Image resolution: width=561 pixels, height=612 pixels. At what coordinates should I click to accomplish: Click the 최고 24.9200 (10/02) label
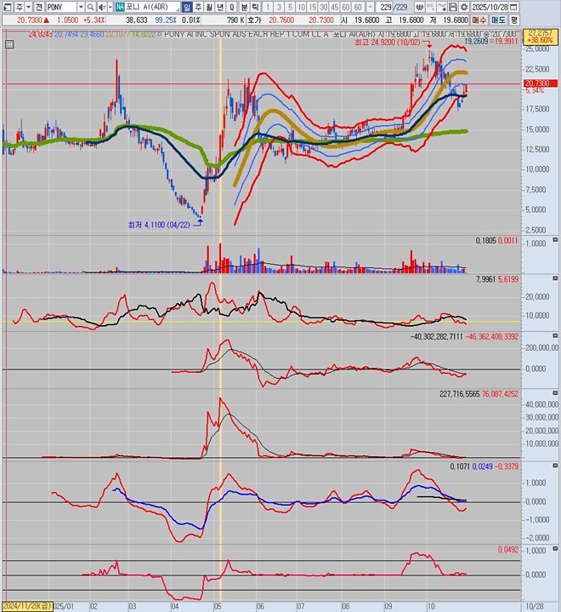[388, 42]
